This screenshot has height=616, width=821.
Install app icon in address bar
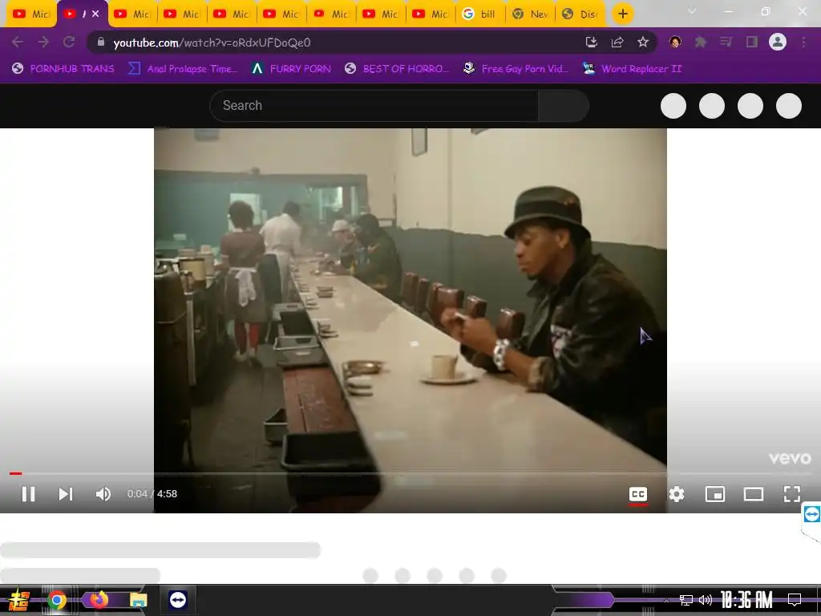click(x=591, y=42)
